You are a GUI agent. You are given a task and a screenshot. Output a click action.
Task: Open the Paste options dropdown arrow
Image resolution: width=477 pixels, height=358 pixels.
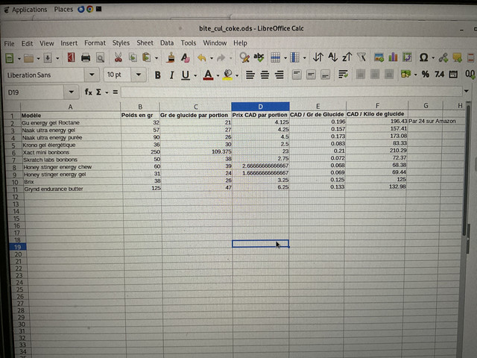157,58
